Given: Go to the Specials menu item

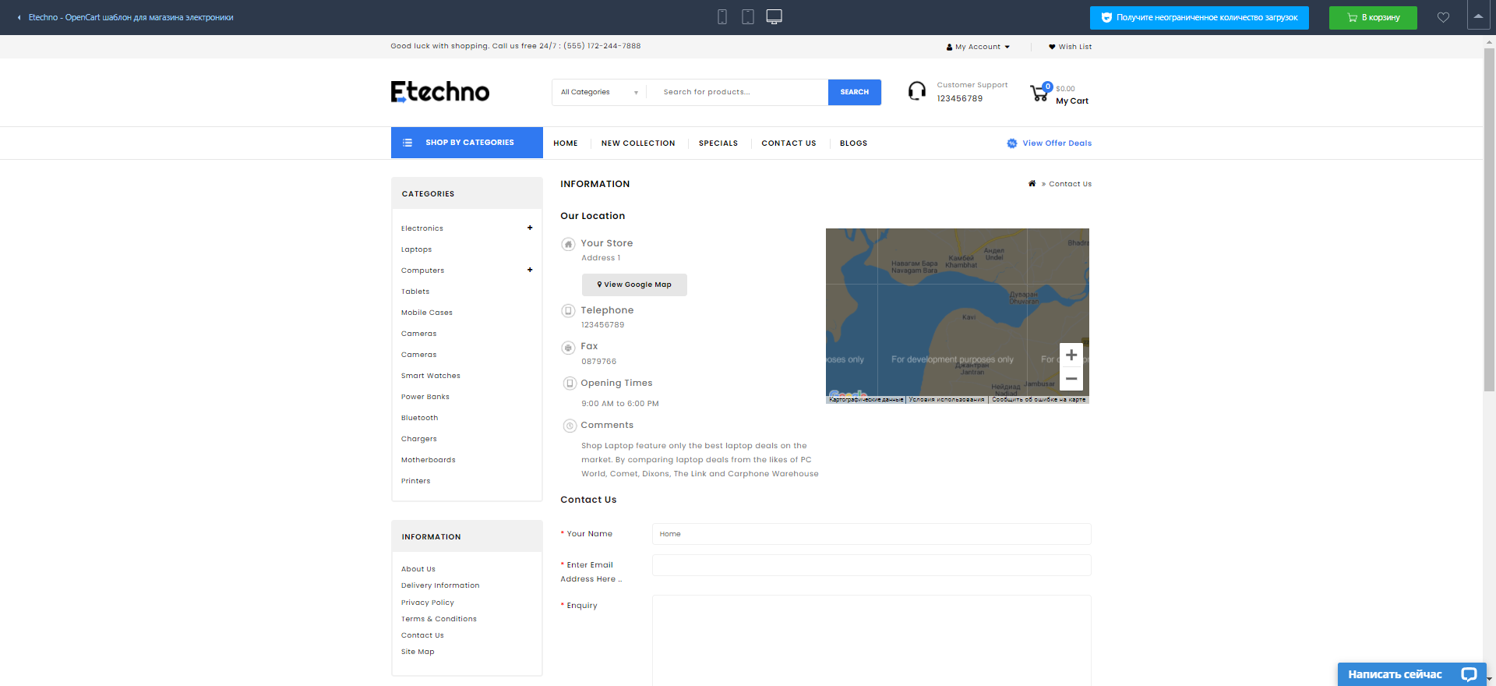Looking at the screenshot, I should pyautogui.click(x=718, y=143).
